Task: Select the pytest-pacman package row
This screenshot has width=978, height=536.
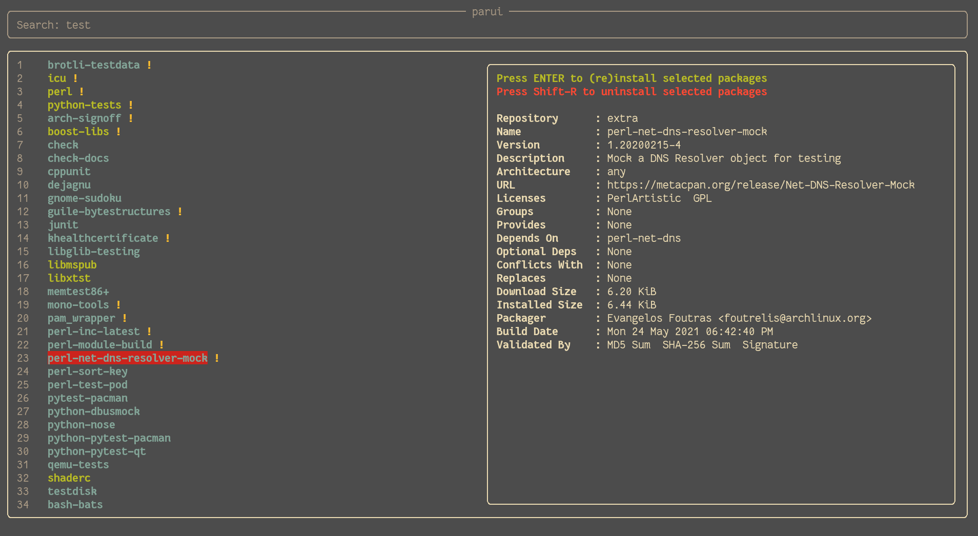Action: point(88,398)
